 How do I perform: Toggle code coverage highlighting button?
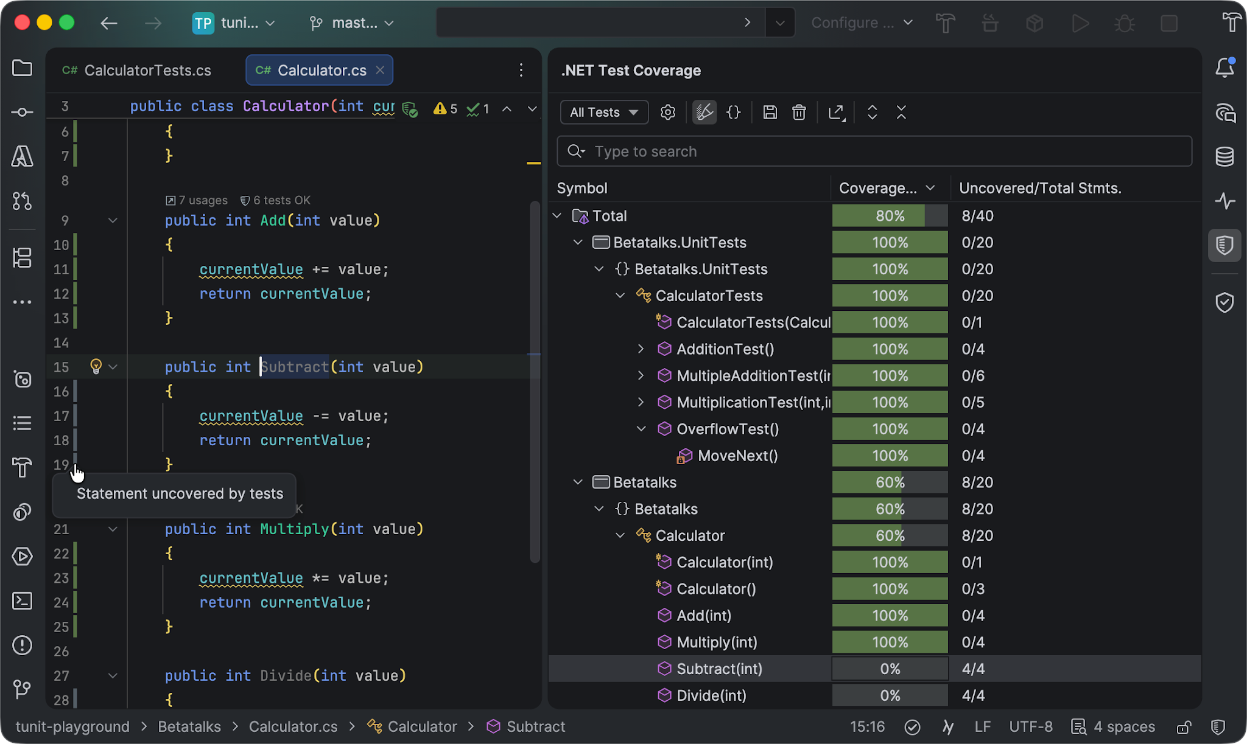[704, 113]
